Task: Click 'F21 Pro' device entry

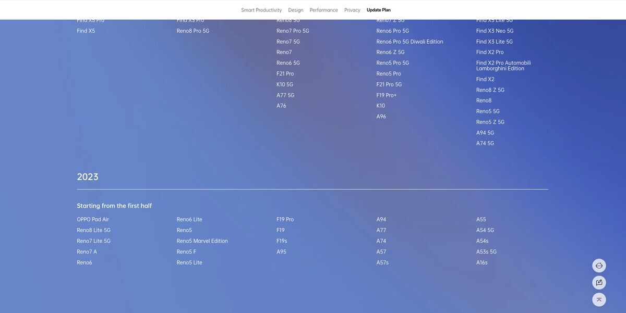Action: click(285, 74)
